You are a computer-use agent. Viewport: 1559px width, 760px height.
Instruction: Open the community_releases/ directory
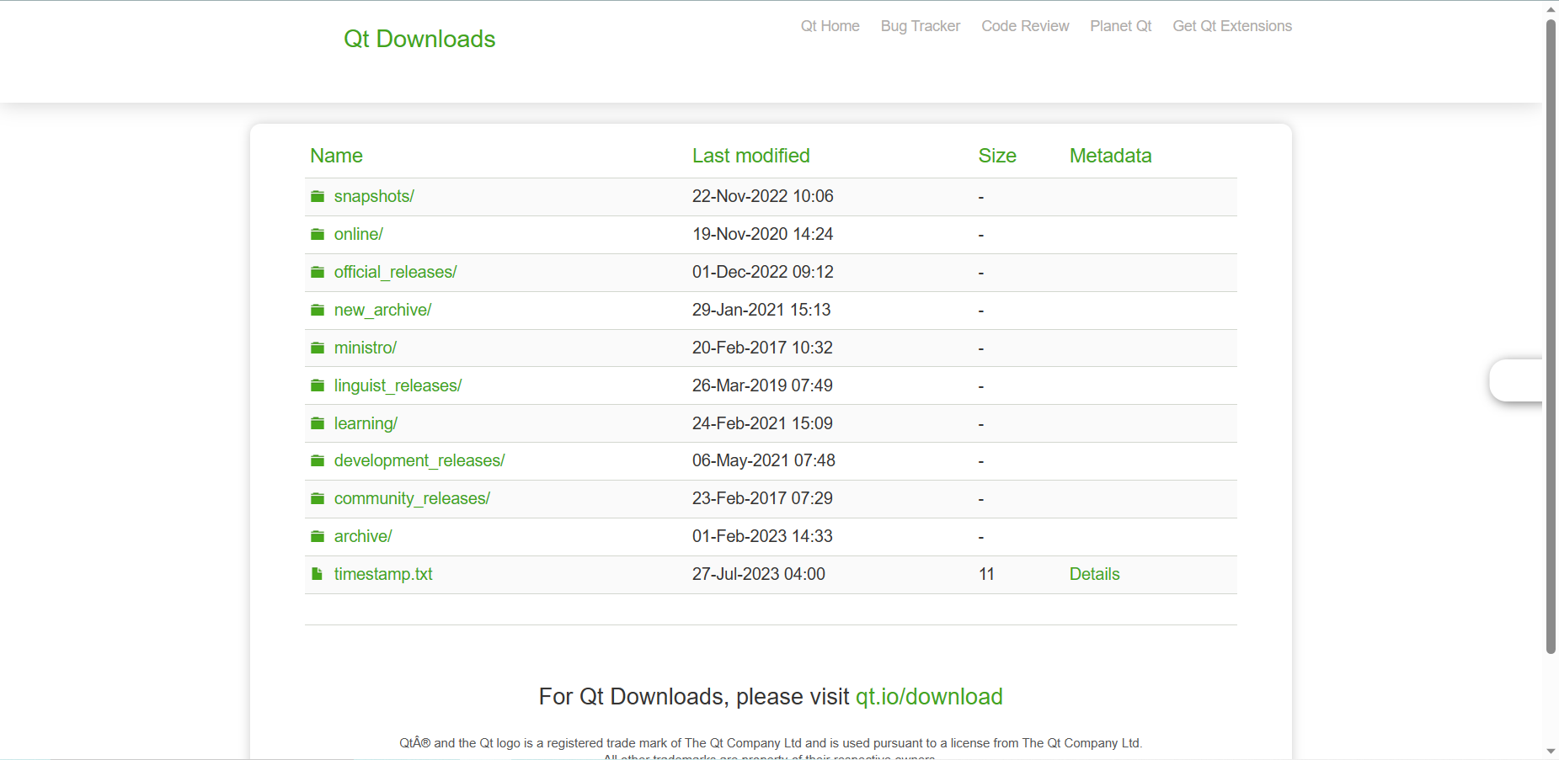pyautogui.click(x=412, y=498)
